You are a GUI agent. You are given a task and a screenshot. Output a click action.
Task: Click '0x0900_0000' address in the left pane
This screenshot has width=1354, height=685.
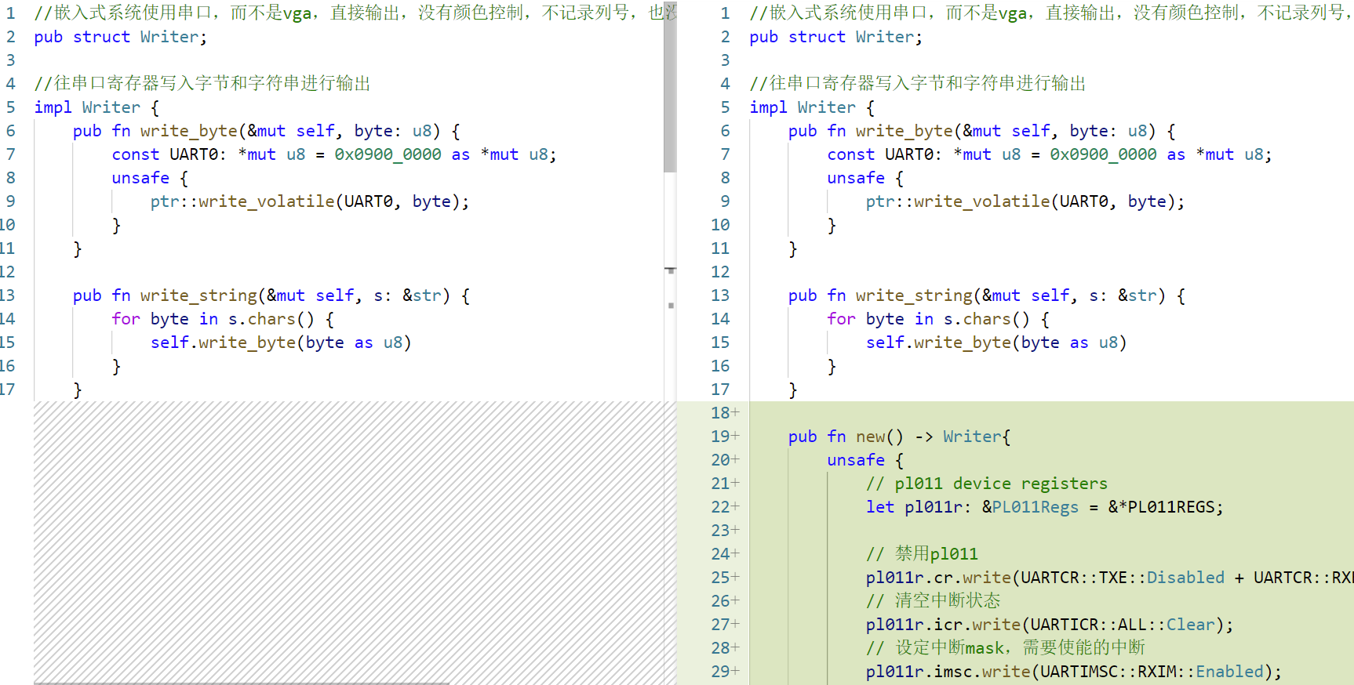[x=388, y=154]
